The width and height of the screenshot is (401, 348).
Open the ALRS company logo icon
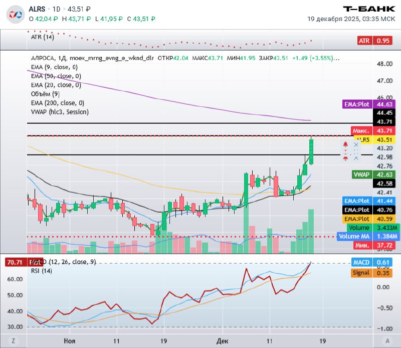16,15
